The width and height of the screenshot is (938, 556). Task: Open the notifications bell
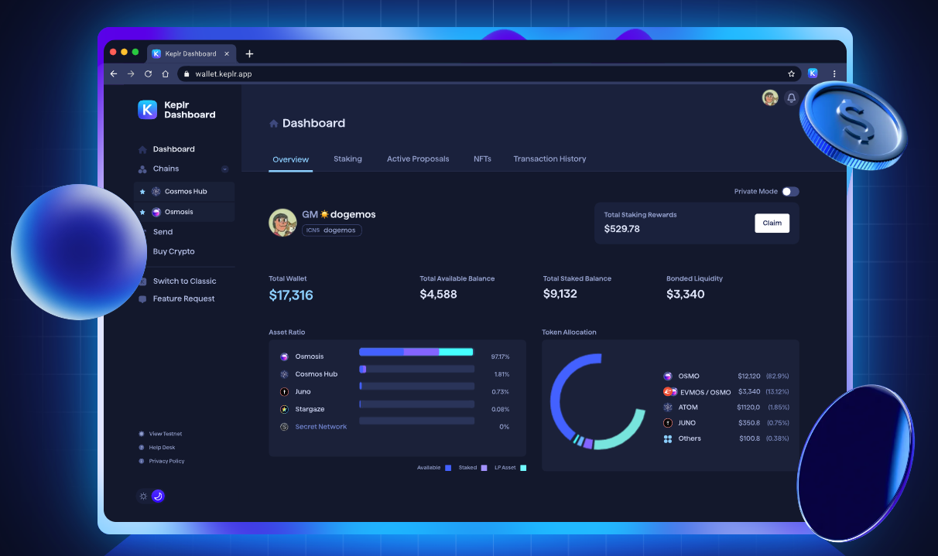(x=791, y=98)
